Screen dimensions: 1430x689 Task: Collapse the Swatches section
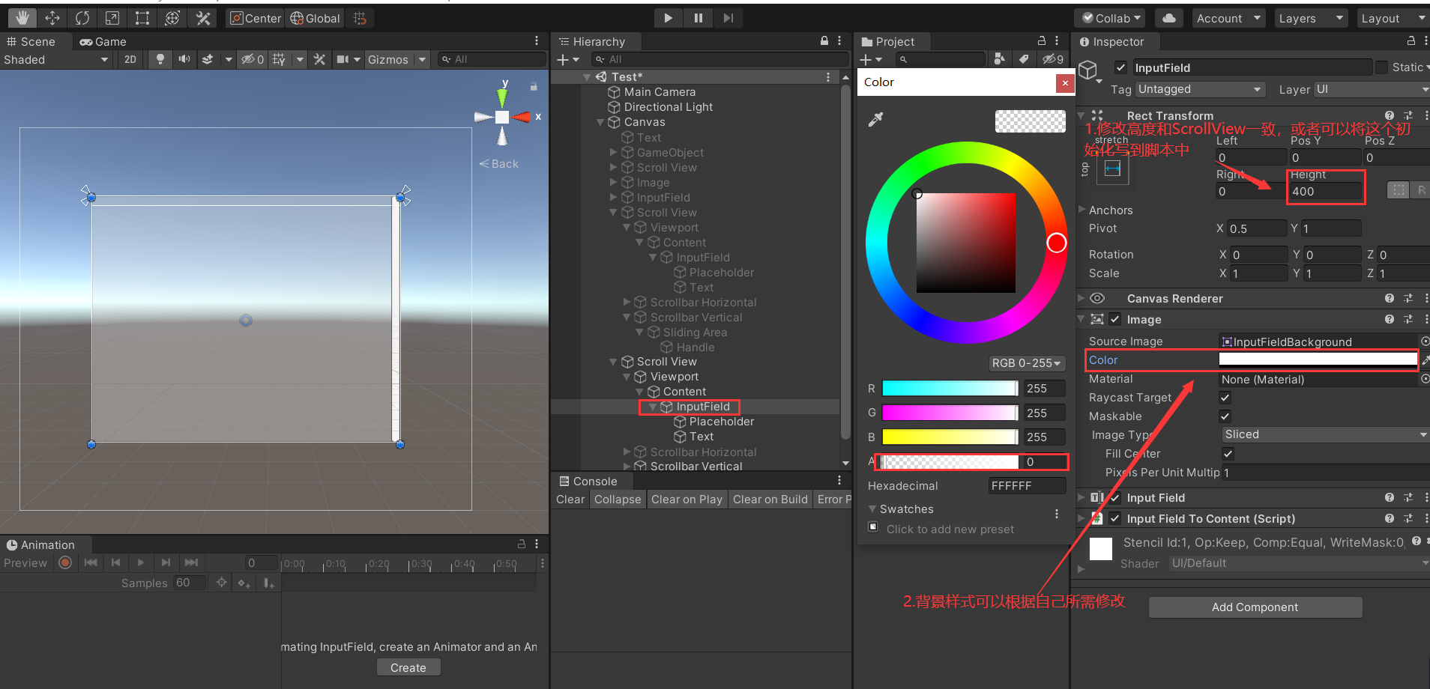pyautogui.click(x=872, y=509)
